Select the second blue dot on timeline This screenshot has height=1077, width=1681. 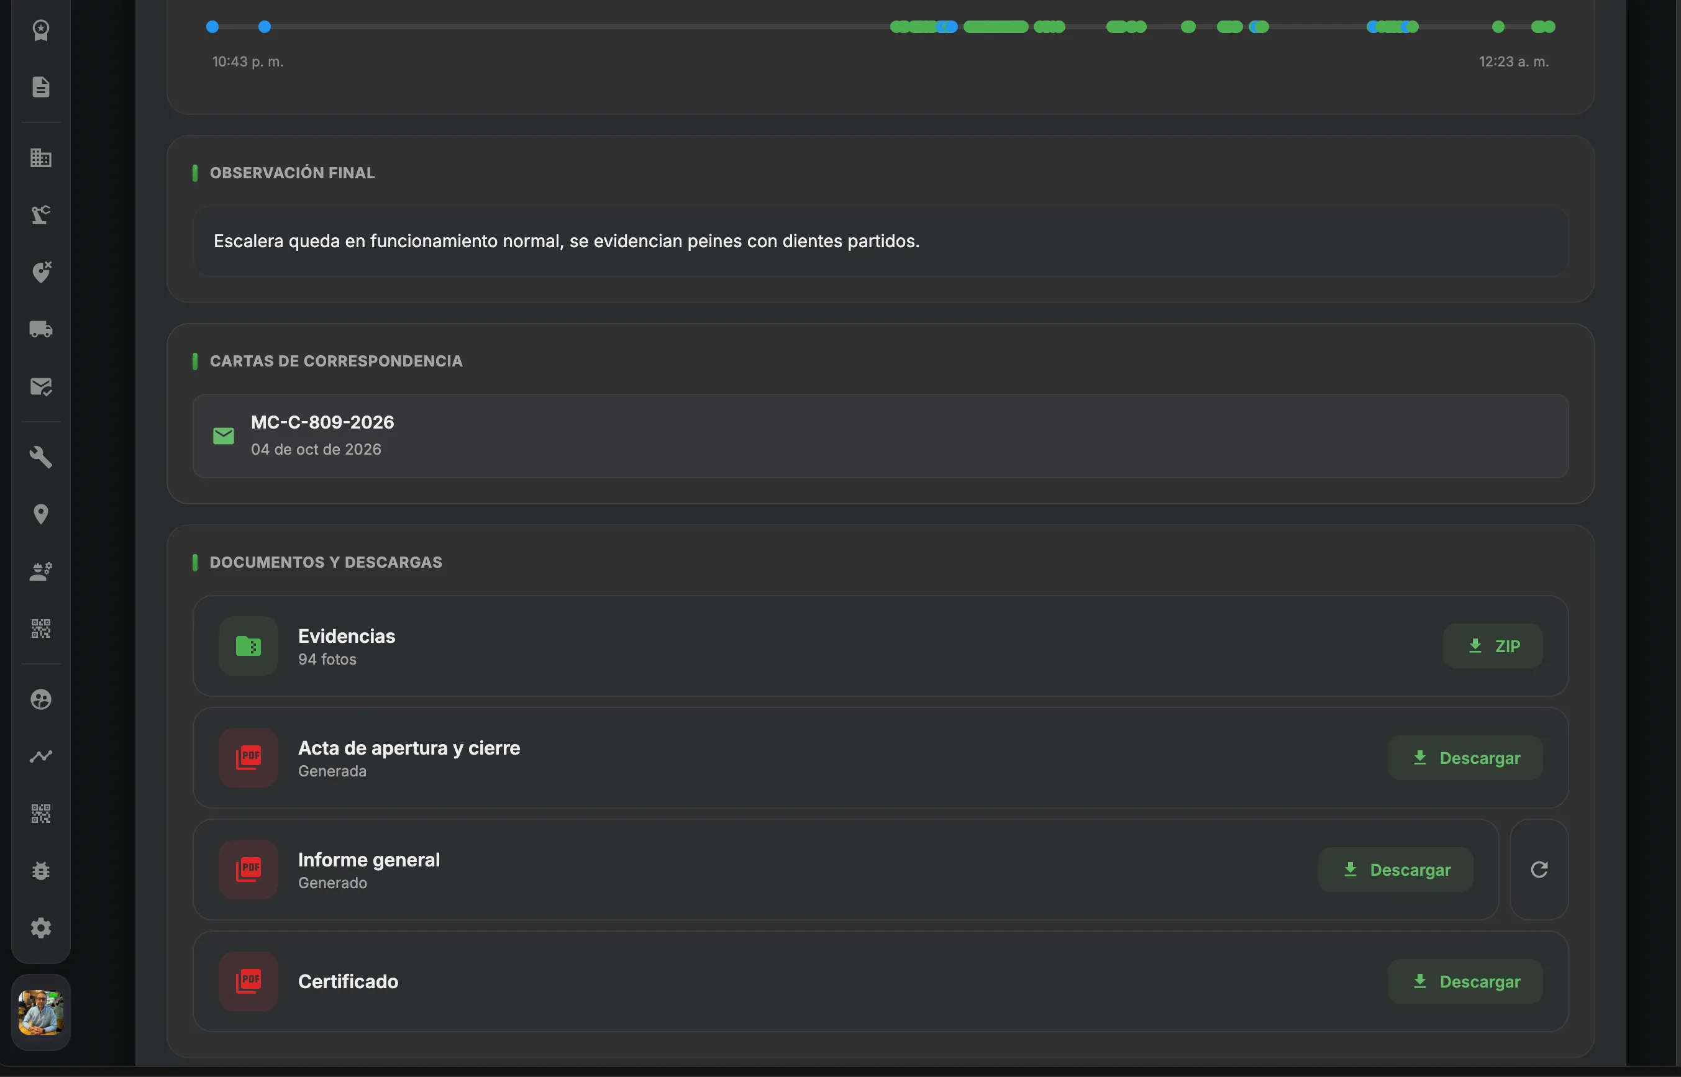[x=264, y=27]
